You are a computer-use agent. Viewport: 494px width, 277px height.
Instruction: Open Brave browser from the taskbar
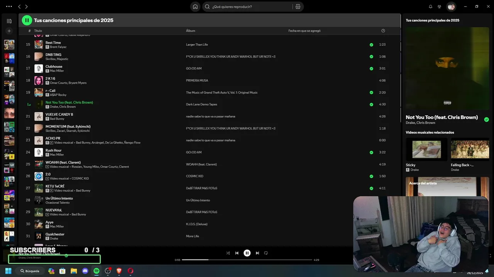click(119, 271)
